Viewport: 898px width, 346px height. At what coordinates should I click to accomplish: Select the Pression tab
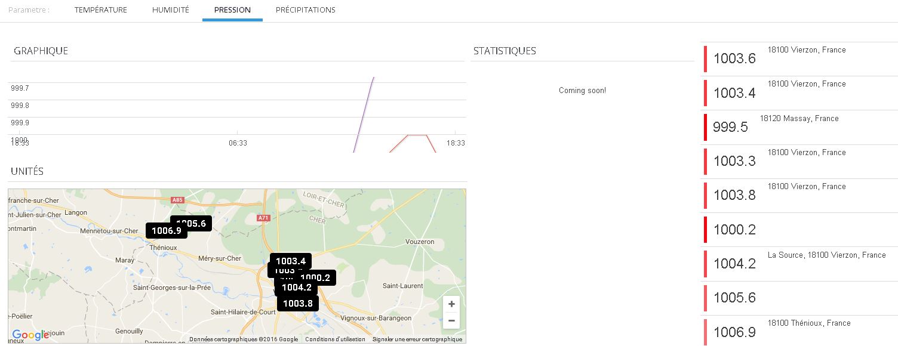pos(232,10)
